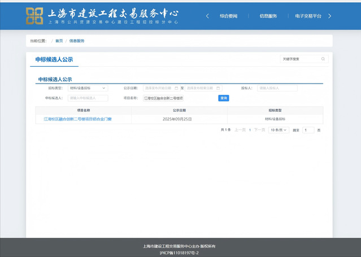Click the 上一页 pagination button

(240, 130)
